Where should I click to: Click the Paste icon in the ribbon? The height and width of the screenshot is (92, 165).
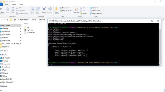(x=13, y=10)
